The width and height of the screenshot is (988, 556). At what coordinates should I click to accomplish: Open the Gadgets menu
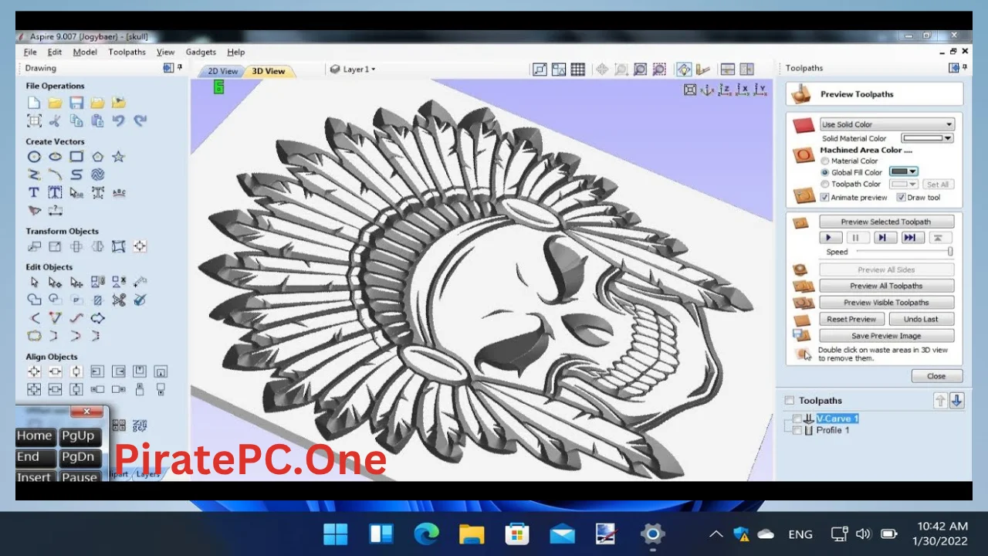[201, 52]
